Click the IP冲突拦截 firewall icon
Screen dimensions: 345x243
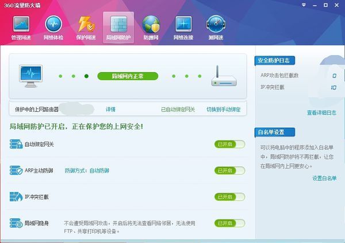tap(16, 197)
